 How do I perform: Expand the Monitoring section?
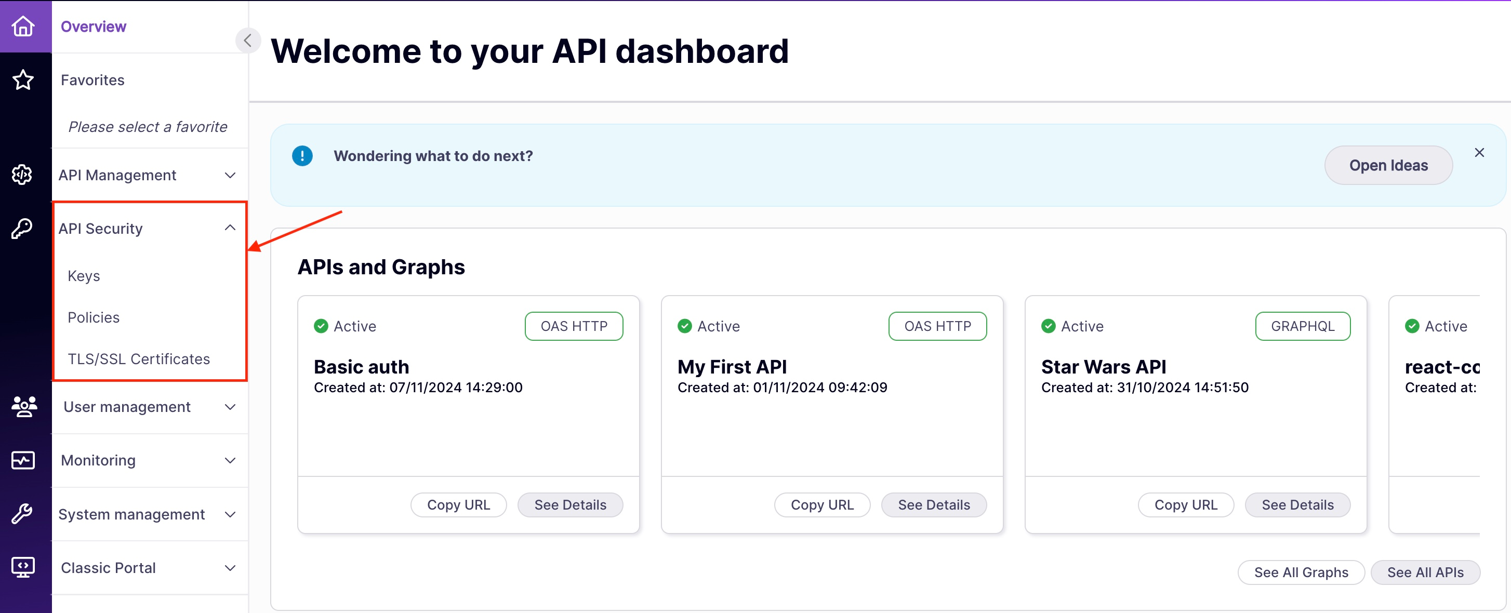click(x=229, y=460)
